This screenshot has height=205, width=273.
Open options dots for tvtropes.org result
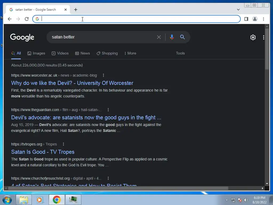click(x=63, y=144)
